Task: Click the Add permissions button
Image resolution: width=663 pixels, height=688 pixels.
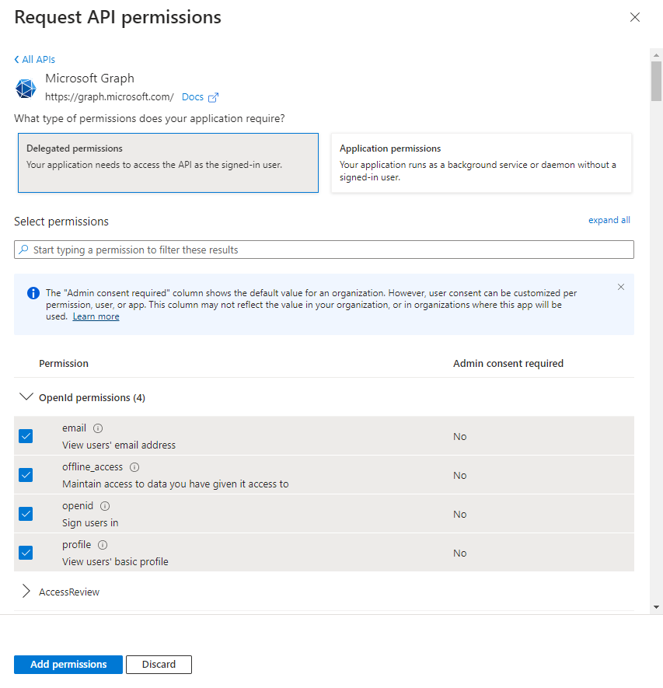Action: (68, 665)
